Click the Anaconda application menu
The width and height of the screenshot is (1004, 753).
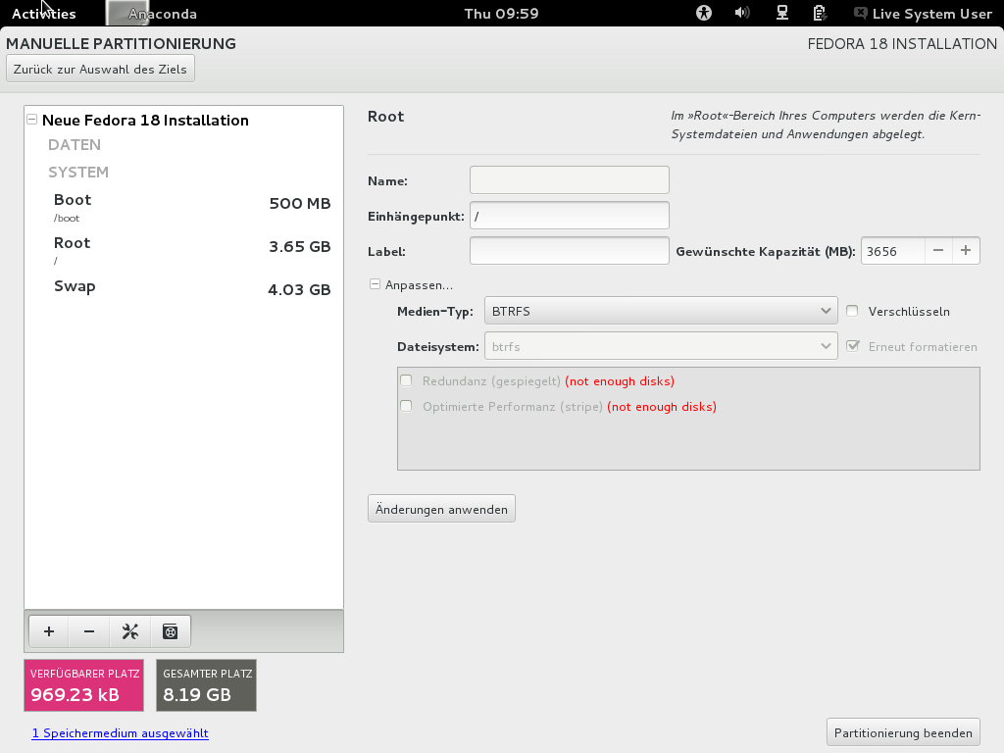tap(152, 14)
